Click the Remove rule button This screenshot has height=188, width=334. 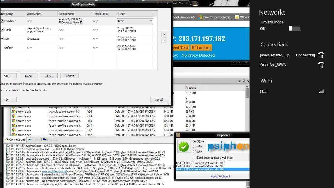[x=69, y=76]
